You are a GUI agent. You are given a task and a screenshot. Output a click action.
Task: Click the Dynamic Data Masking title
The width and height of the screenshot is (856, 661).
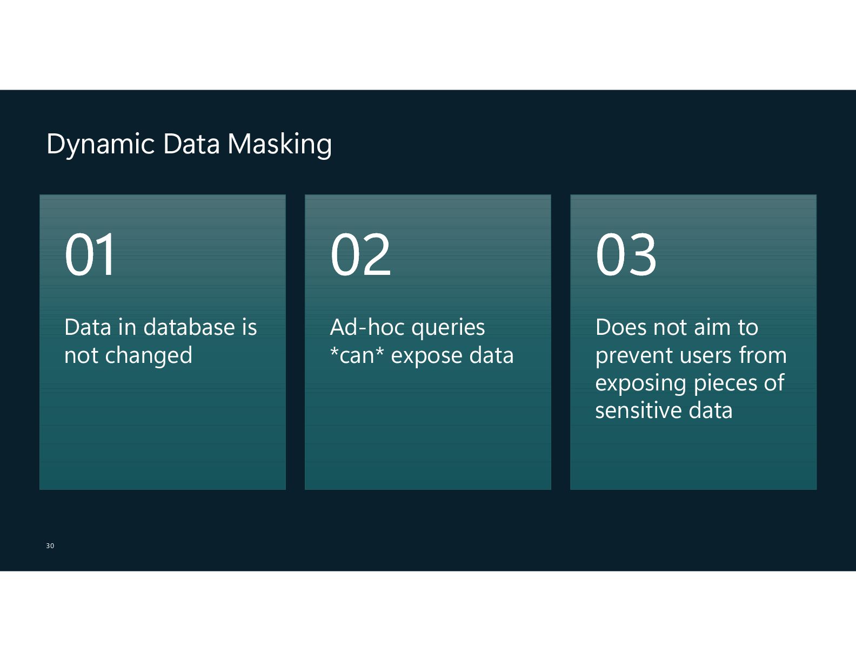click(x=189, y=144)
